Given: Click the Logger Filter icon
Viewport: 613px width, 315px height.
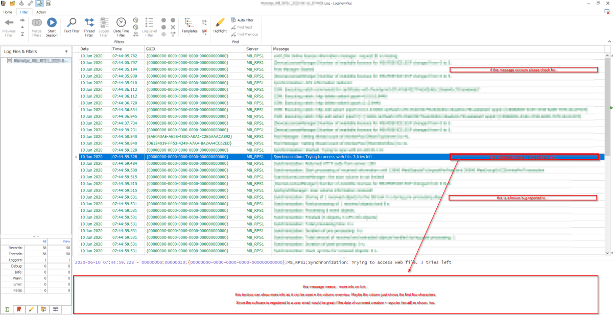Looking at the screenshot, I should click(x=104, y=27).
